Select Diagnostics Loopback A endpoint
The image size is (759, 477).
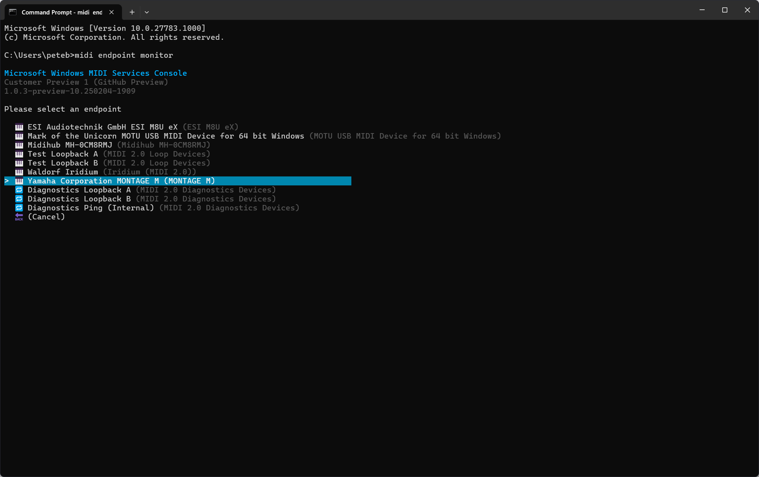pos(152,190)
